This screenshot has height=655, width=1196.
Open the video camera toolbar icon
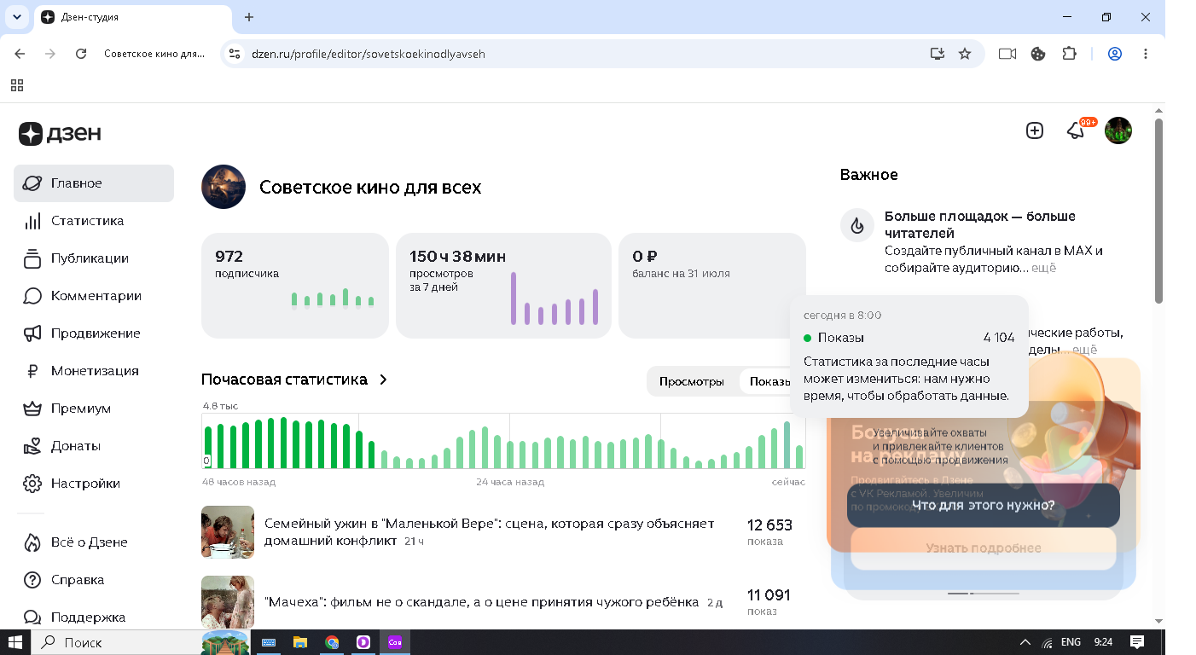pos(1007,54)
